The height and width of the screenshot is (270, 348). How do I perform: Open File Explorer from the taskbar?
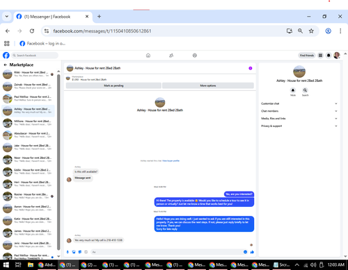pos(31,264)
